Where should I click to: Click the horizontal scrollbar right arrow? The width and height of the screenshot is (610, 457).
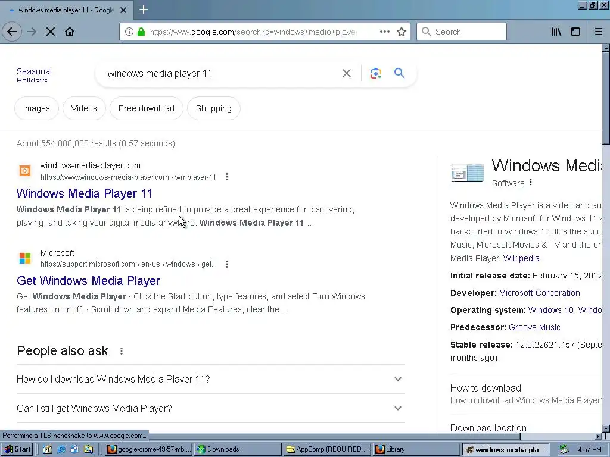click(598, 436)
